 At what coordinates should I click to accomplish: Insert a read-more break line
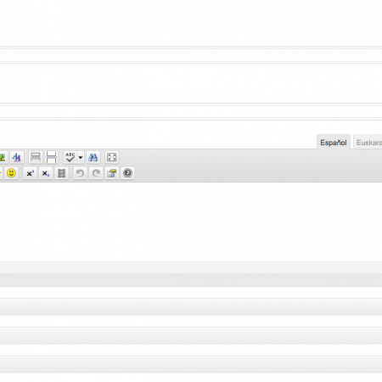[36, 157]
